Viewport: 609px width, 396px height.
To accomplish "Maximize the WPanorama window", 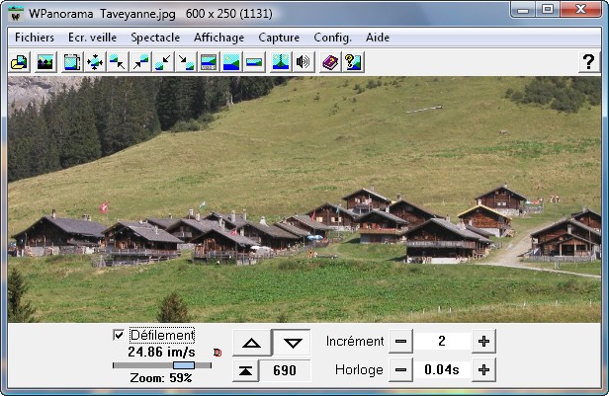I will (548, 10).
